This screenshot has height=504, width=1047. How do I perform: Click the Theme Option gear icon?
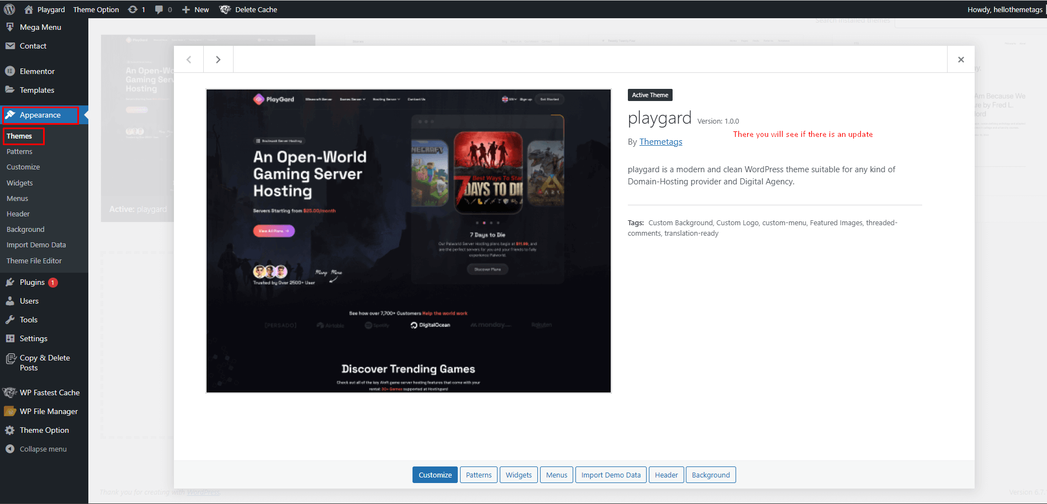click(10, 430)
